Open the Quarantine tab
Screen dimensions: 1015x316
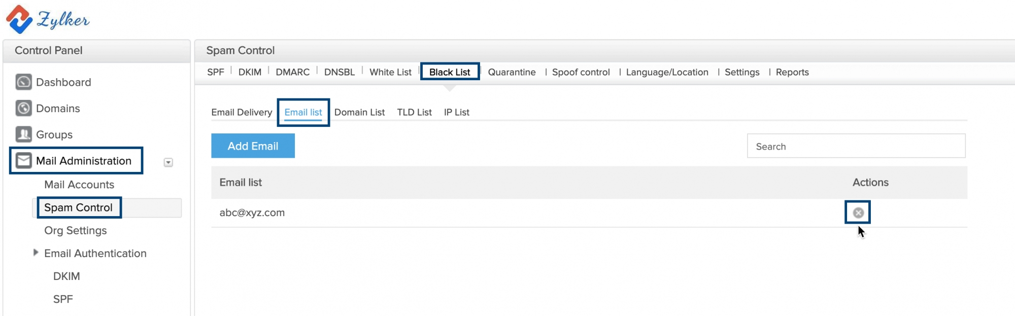pos(512,72)
